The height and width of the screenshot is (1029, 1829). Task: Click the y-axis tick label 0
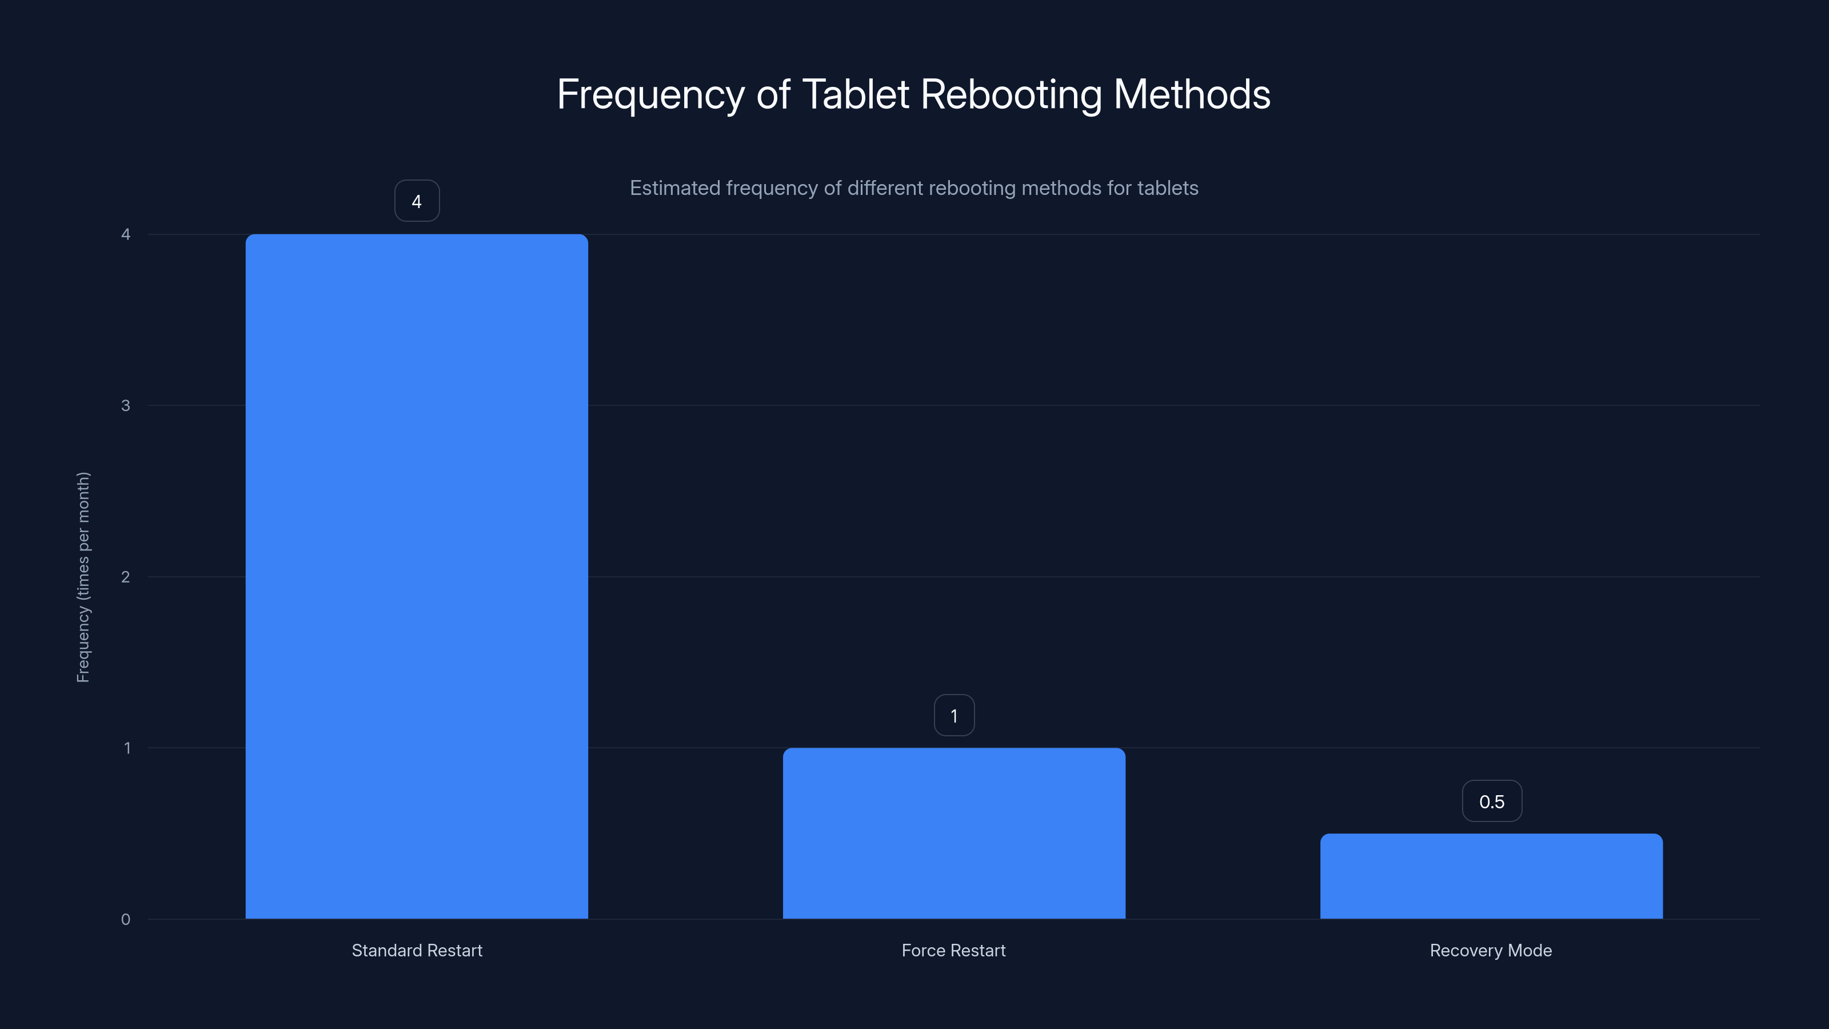(x=126, y=919)
